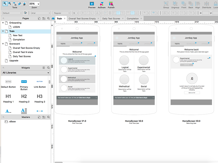Click the search icon in Widgets panel
218x163 pixels.
coord(49,68)
